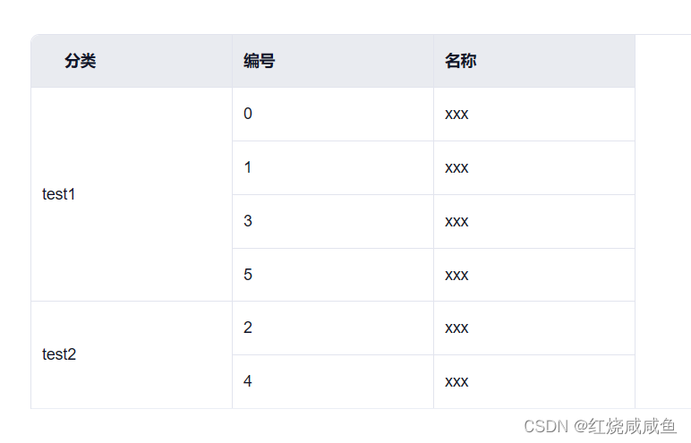691x443 pixels.
Task: Click the 名称 column header
Action: (460, 62)
